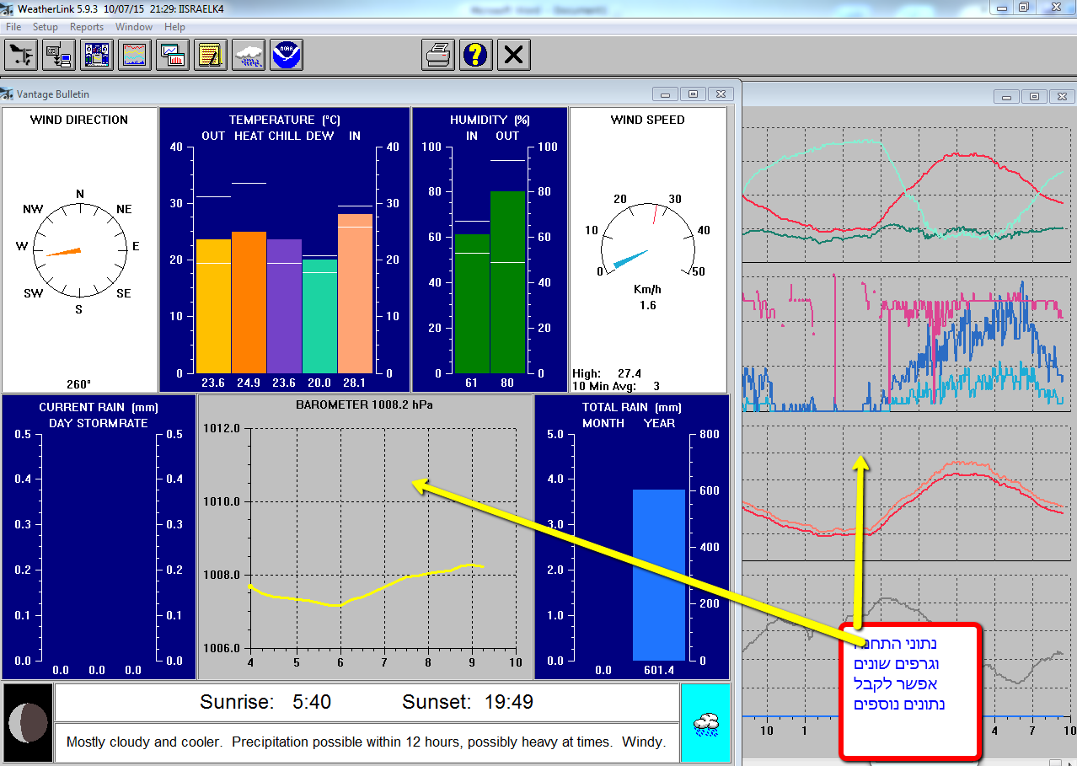Click the printer icon in toolbar
The image size is (1077, 766).
point(438,56)
